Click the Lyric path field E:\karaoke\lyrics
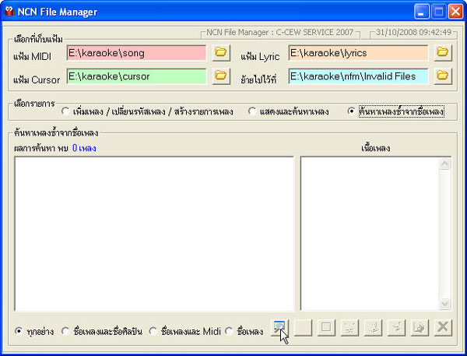This screenshot has width=467, height=356. (358, 53)
